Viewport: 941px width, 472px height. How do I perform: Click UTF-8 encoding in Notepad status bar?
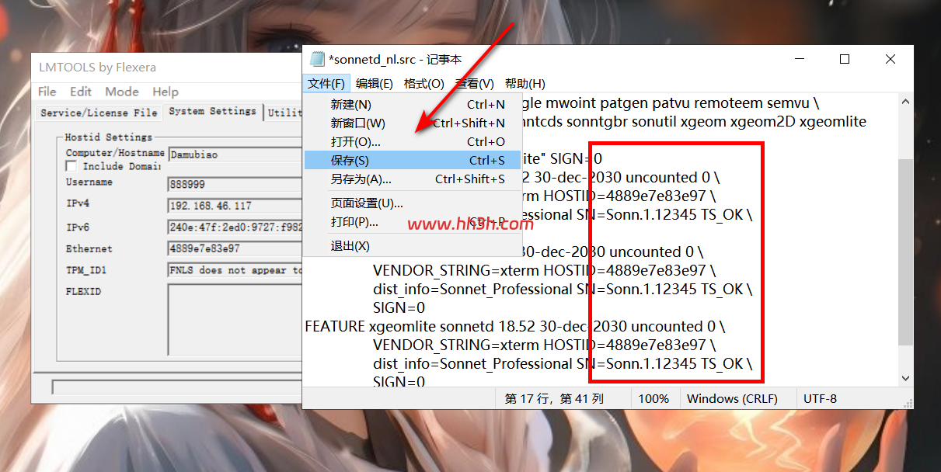click(x=821, y=398)
